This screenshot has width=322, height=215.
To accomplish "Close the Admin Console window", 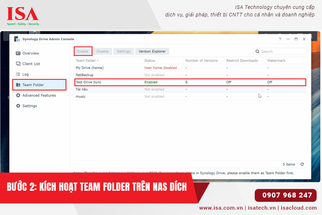I will [304, 39].
